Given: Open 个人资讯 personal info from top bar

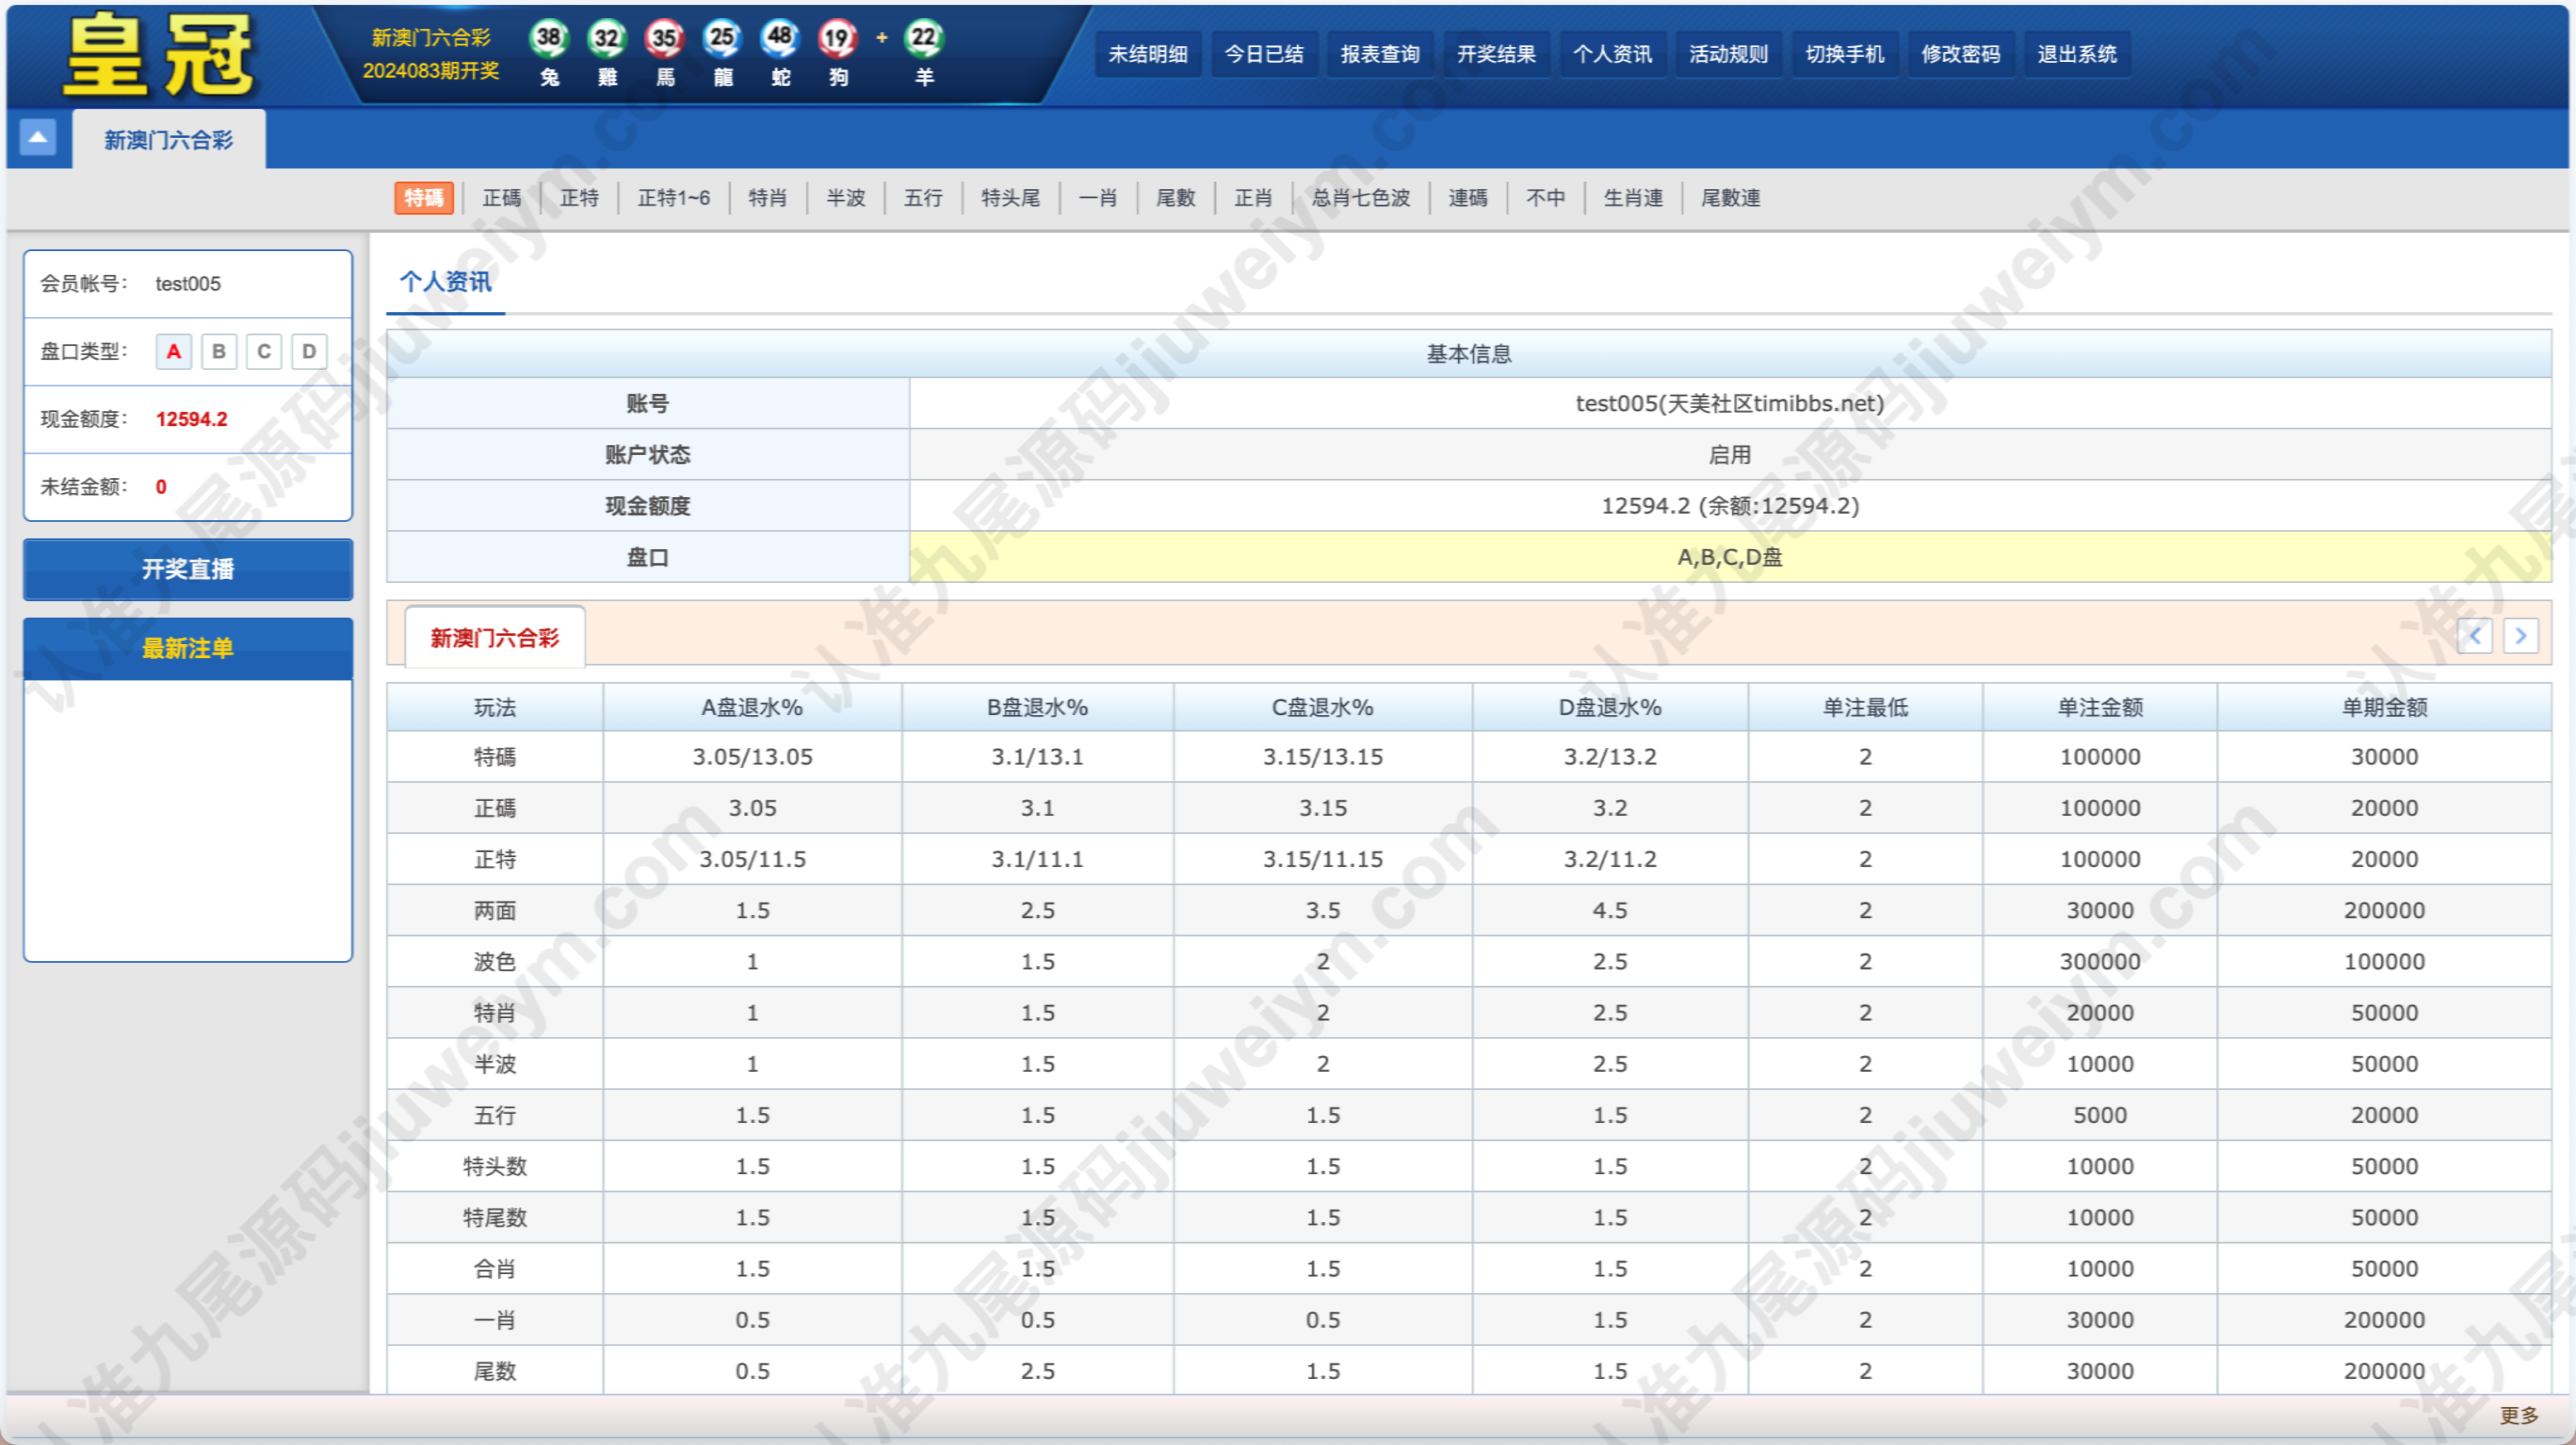Looking at the screenshot, I should 1612,54.
